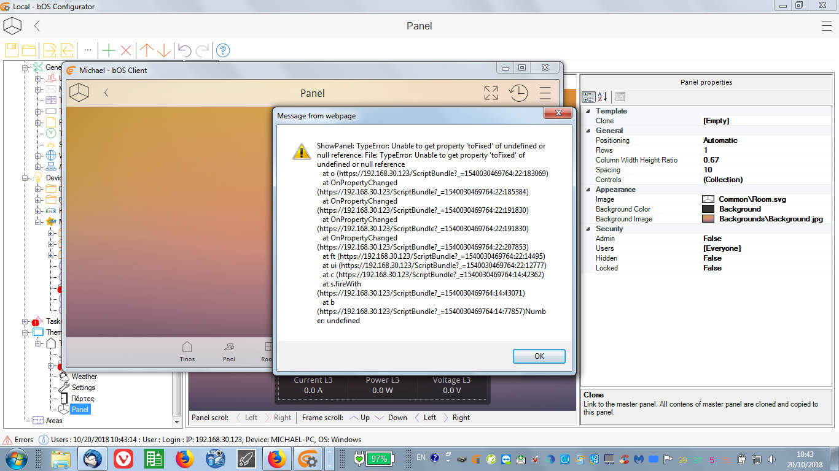Open the Pool tab in bOS Client

point(229,352)
